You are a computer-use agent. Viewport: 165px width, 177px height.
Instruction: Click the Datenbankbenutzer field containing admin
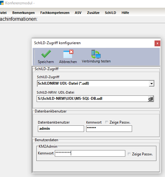point(61,129)
